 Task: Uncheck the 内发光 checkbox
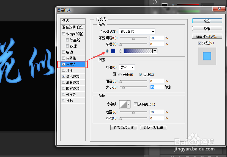point(63,64)
